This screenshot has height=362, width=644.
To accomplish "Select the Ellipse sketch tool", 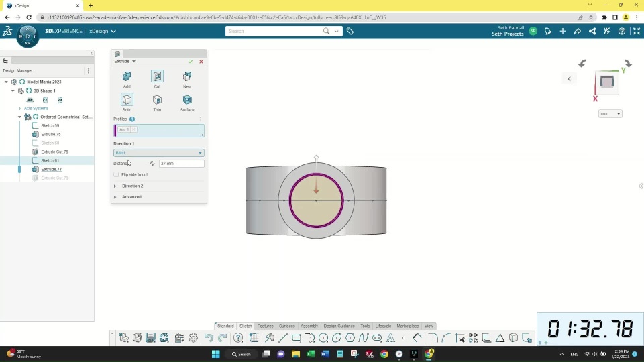I will (x=337, y=338).
